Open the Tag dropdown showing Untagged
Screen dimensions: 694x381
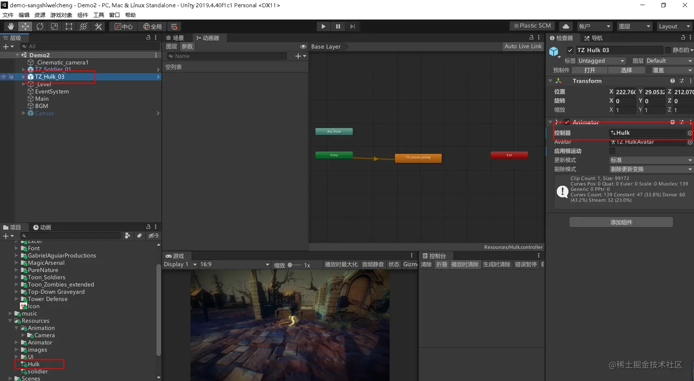[601, 61]
